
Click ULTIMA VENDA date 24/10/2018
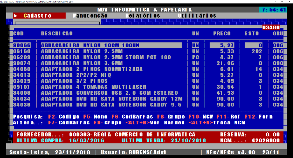click(188, 140)
